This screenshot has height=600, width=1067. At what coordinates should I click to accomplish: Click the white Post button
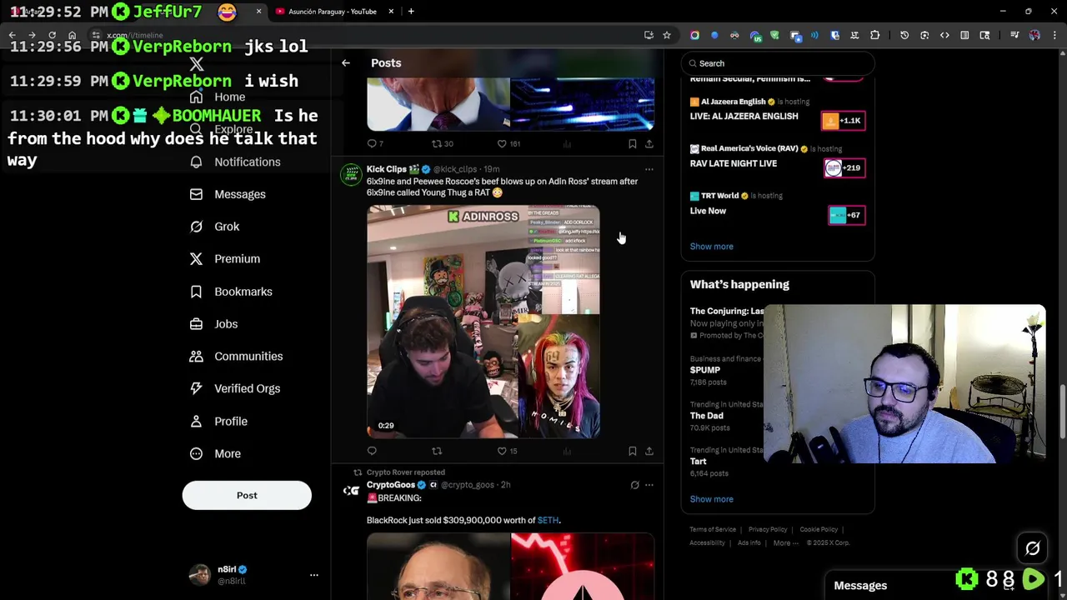click(247, 495)
